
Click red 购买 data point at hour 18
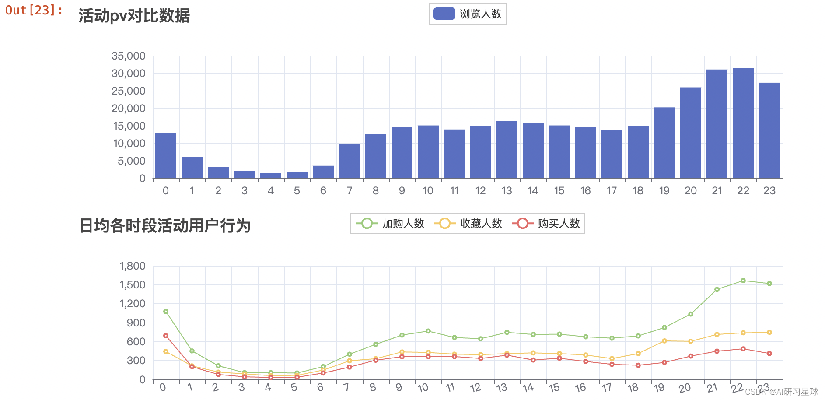click(638, 365)
